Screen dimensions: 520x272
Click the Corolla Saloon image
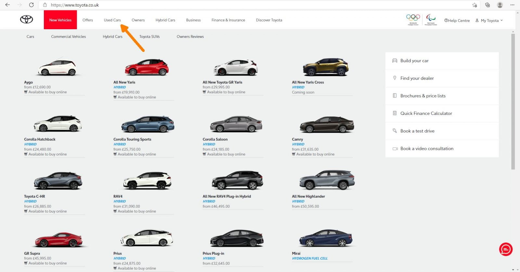coord(236,124)
